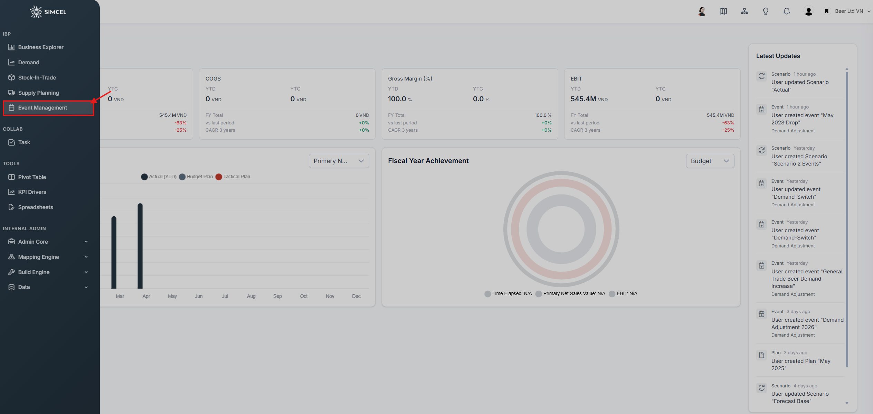This screenshot has height=414, width=873.
Task: Click the Pivot Table grid icon
Action: 11,177
